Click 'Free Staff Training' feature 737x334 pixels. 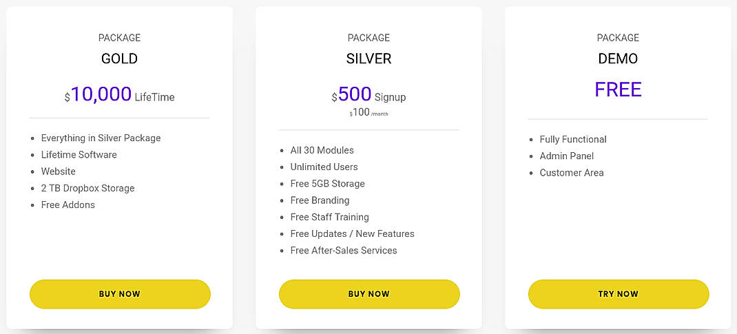[330, 217]
